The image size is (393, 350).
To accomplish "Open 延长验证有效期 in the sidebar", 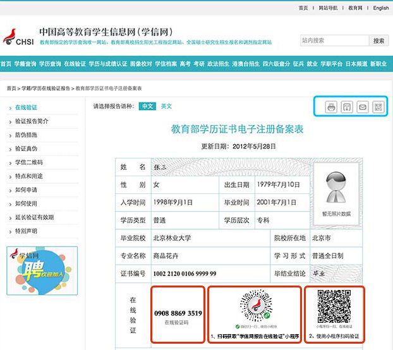I will click(x=34, y=217).
